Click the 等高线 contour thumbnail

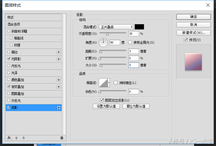tap(103, 83)
